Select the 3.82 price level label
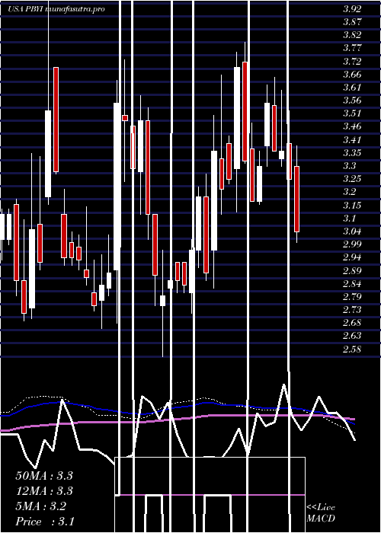 pos(352,35)
